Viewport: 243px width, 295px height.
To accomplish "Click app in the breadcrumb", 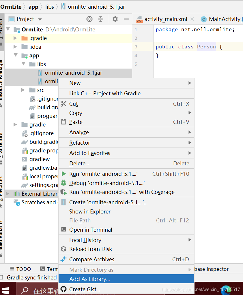I will click(33, 7).
